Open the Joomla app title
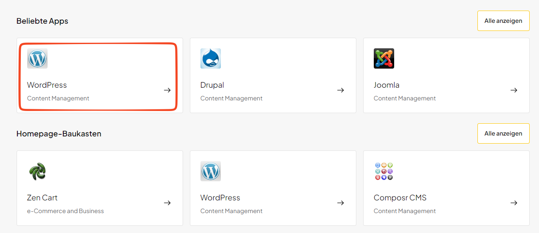The height and width of the screenshot is (233, 539). (387, 85)
